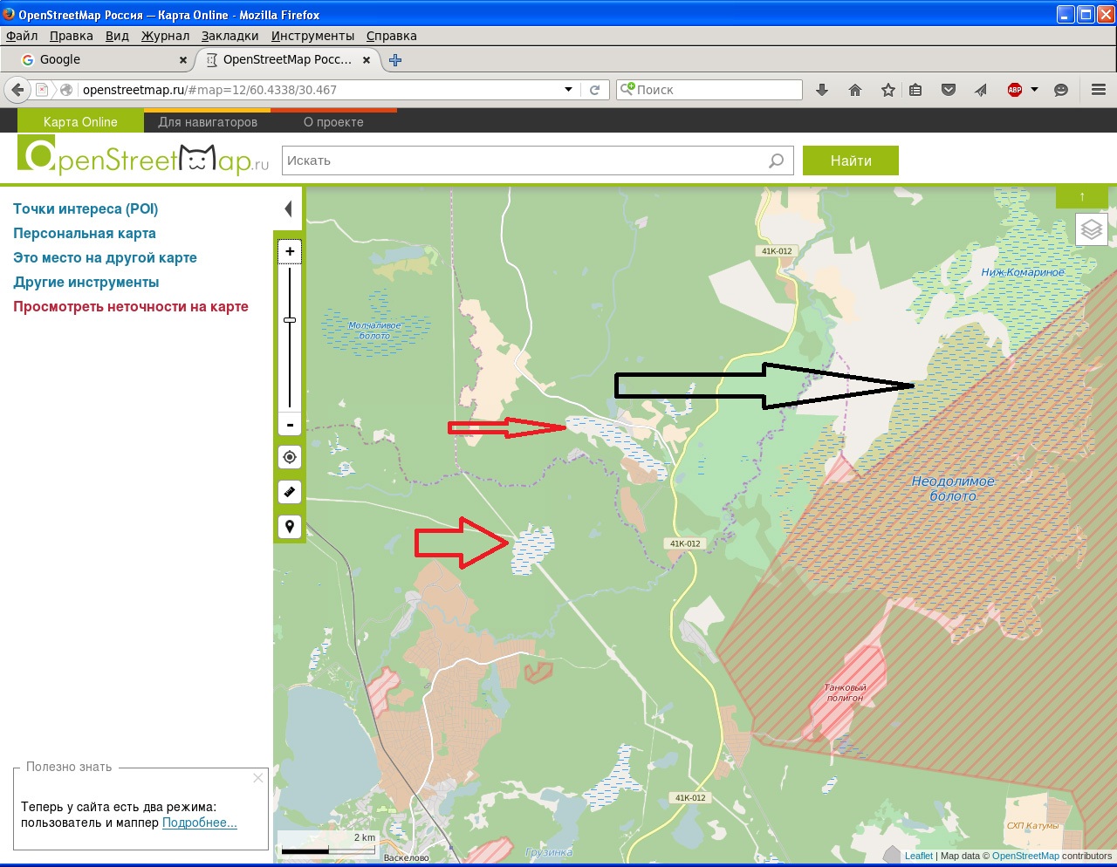1117x867 pixels.
Task: Click the Танковый полигон map label
Action: pyautogui.click(x=845, y=693)
